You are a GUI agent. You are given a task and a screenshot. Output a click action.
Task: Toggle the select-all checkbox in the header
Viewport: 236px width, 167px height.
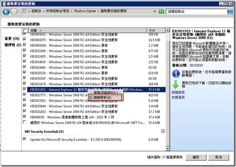pyautogui.click(x=25, y=30)
